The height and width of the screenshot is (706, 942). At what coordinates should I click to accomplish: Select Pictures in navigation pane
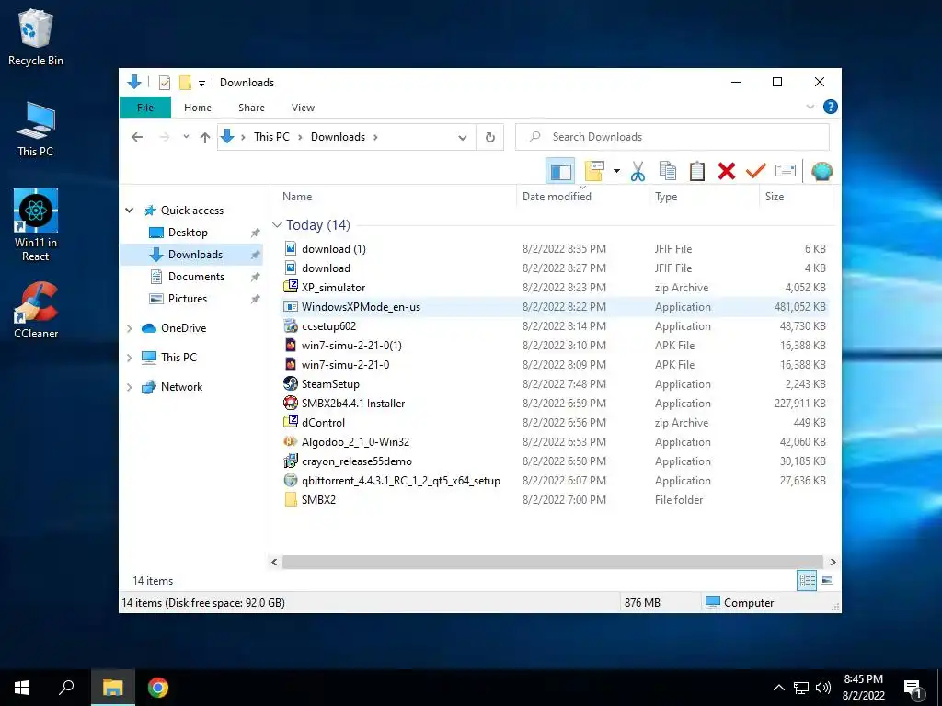188,299
